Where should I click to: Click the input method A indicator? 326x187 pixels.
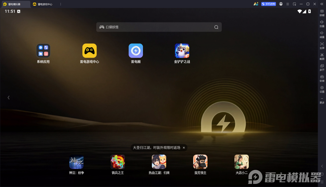19,11
